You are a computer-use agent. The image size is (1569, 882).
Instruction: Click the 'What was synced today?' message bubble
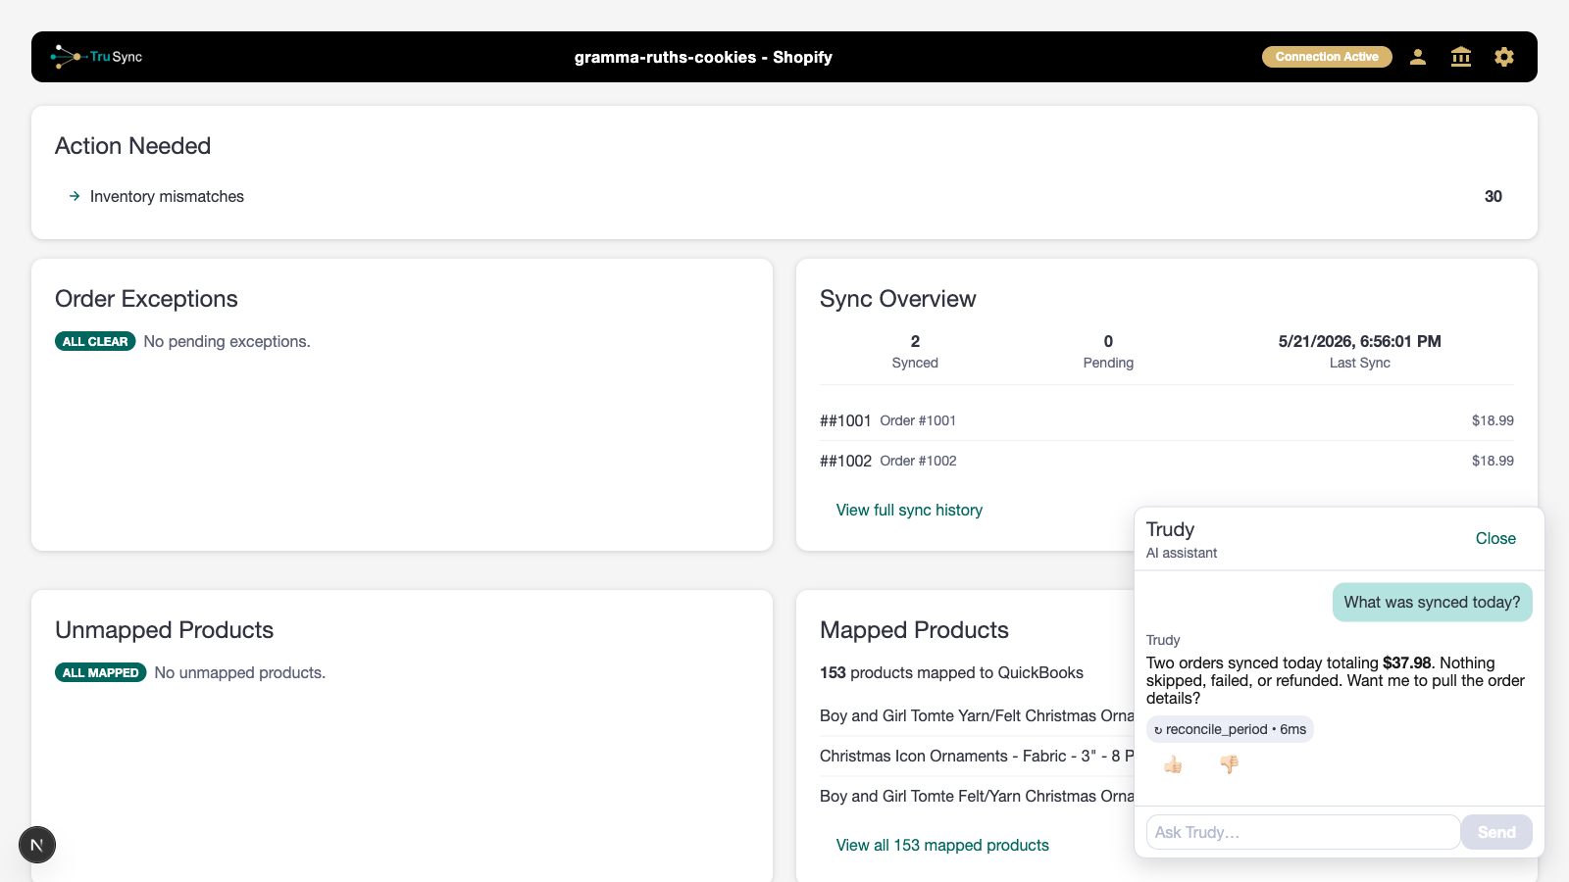pos(1432,602)
